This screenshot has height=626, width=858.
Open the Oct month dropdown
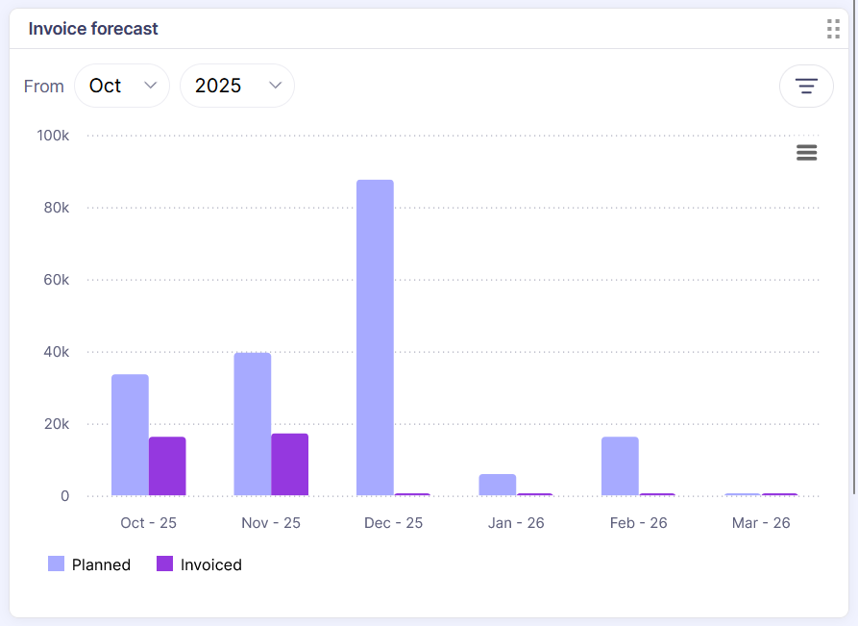[x=121, y=86]
